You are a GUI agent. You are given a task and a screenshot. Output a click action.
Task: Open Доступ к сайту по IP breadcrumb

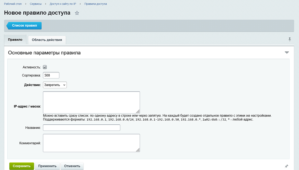pos(63,4)
